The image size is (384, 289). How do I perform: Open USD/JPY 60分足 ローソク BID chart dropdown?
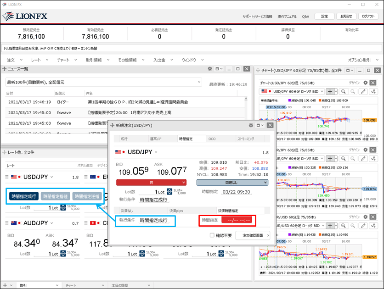292,91
